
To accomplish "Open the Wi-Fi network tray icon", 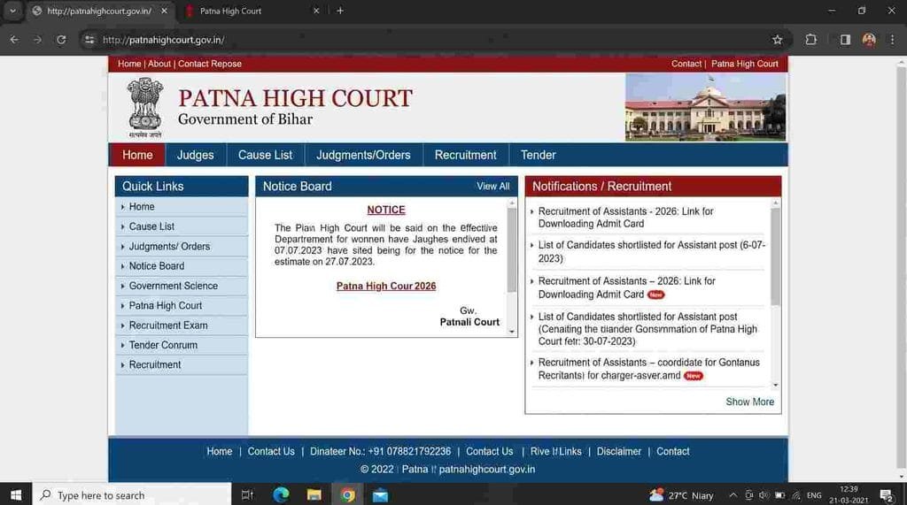I will (x=796, y=495).
